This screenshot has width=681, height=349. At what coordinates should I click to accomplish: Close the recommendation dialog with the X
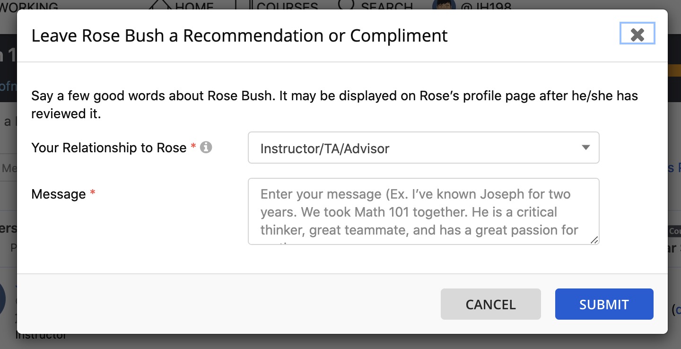coord(637,34)
